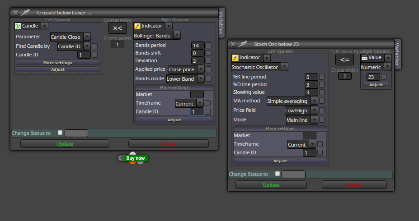
Task: Collapse More settings in Bollinger Bands panel
Action: (x=174, y=87)
